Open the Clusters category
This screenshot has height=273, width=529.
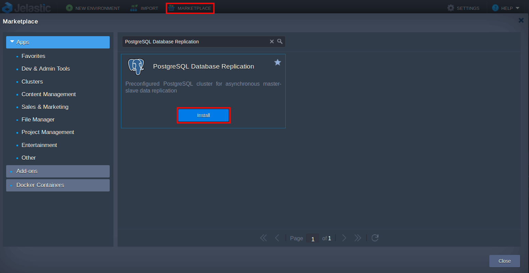(32, 82)
